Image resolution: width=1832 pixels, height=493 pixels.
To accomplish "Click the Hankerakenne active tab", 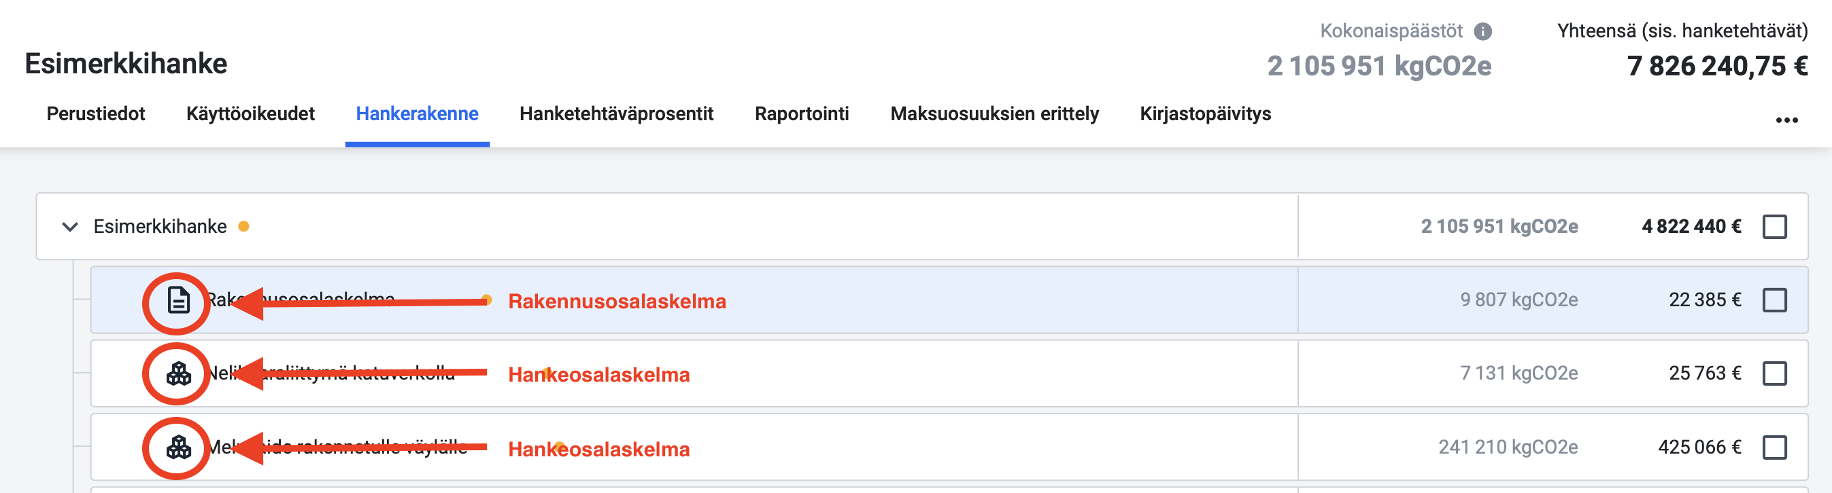I will pyautogui.click(x=418, y=113).
